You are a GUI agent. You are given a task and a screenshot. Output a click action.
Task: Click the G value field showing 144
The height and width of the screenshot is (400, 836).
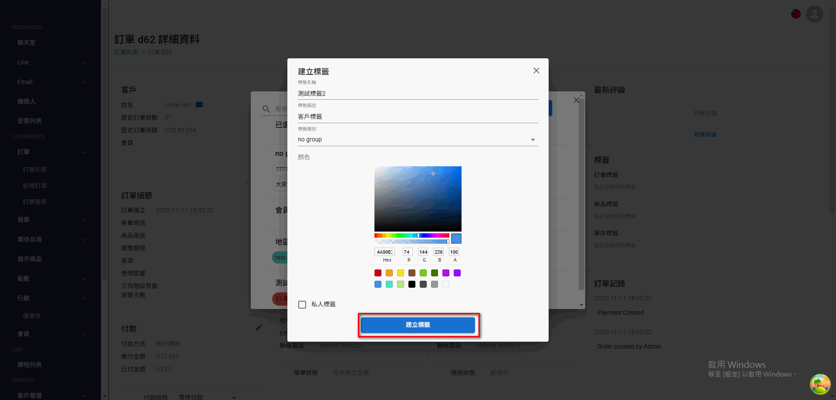pyautogui.click(x=423, y=252)
